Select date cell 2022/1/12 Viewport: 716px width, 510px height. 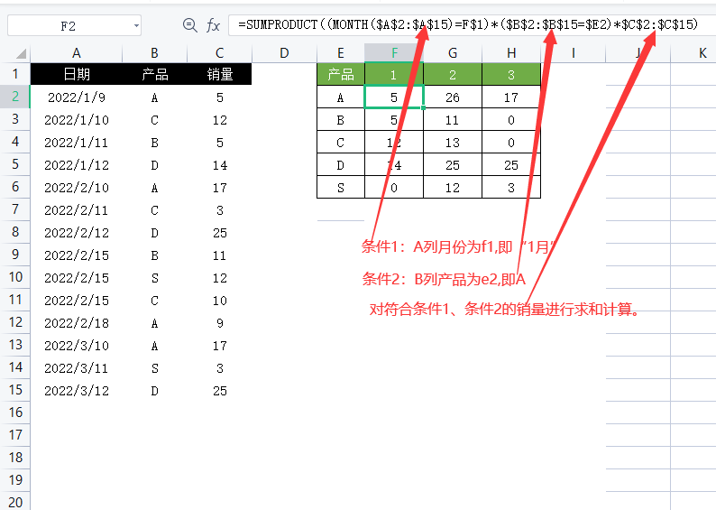pyautogui.click(x=77, y=165)
